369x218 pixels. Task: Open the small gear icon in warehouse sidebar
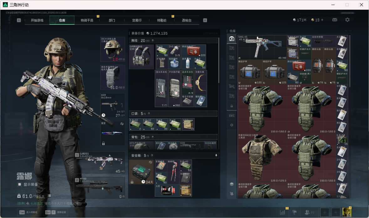pyautogui.click(x=231, y=125)
